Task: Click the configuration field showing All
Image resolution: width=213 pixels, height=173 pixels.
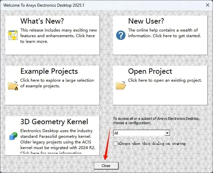Action: point(141,133)
